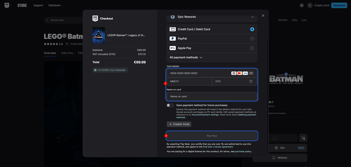The height and width of the screenshot is (167, 351).
Task: Open the purchase policy link
Action: point(243,151)
